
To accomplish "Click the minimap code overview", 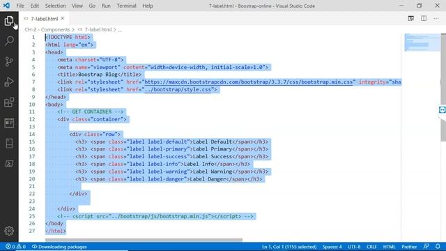I will 422,43.
